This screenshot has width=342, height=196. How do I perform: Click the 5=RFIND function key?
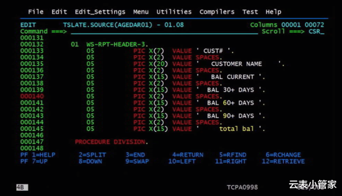(x=233, y=155)
